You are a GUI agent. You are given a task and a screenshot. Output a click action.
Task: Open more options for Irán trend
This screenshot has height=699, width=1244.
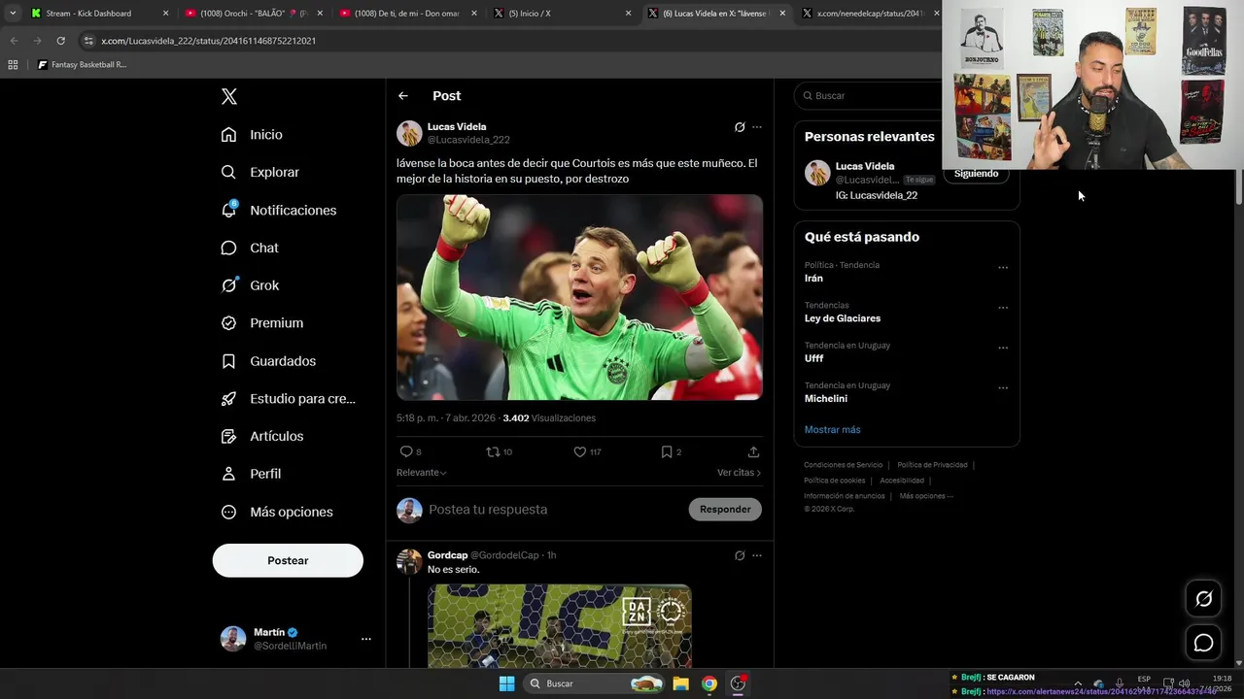1003,268
